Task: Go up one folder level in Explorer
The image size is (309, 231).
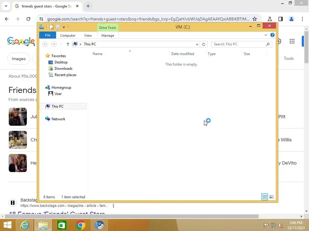Action: pyautogui.click(x=68, y=44)
